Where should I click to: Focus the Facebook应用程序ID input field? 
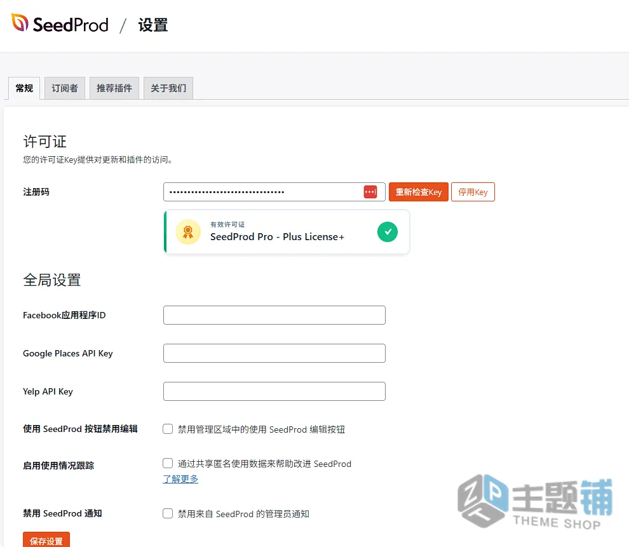click(274, 315)
